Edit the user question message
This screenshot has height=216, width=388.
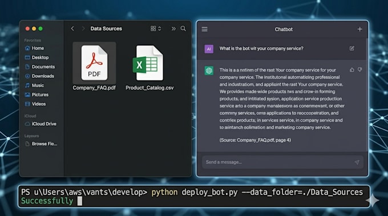click(352, 48)
